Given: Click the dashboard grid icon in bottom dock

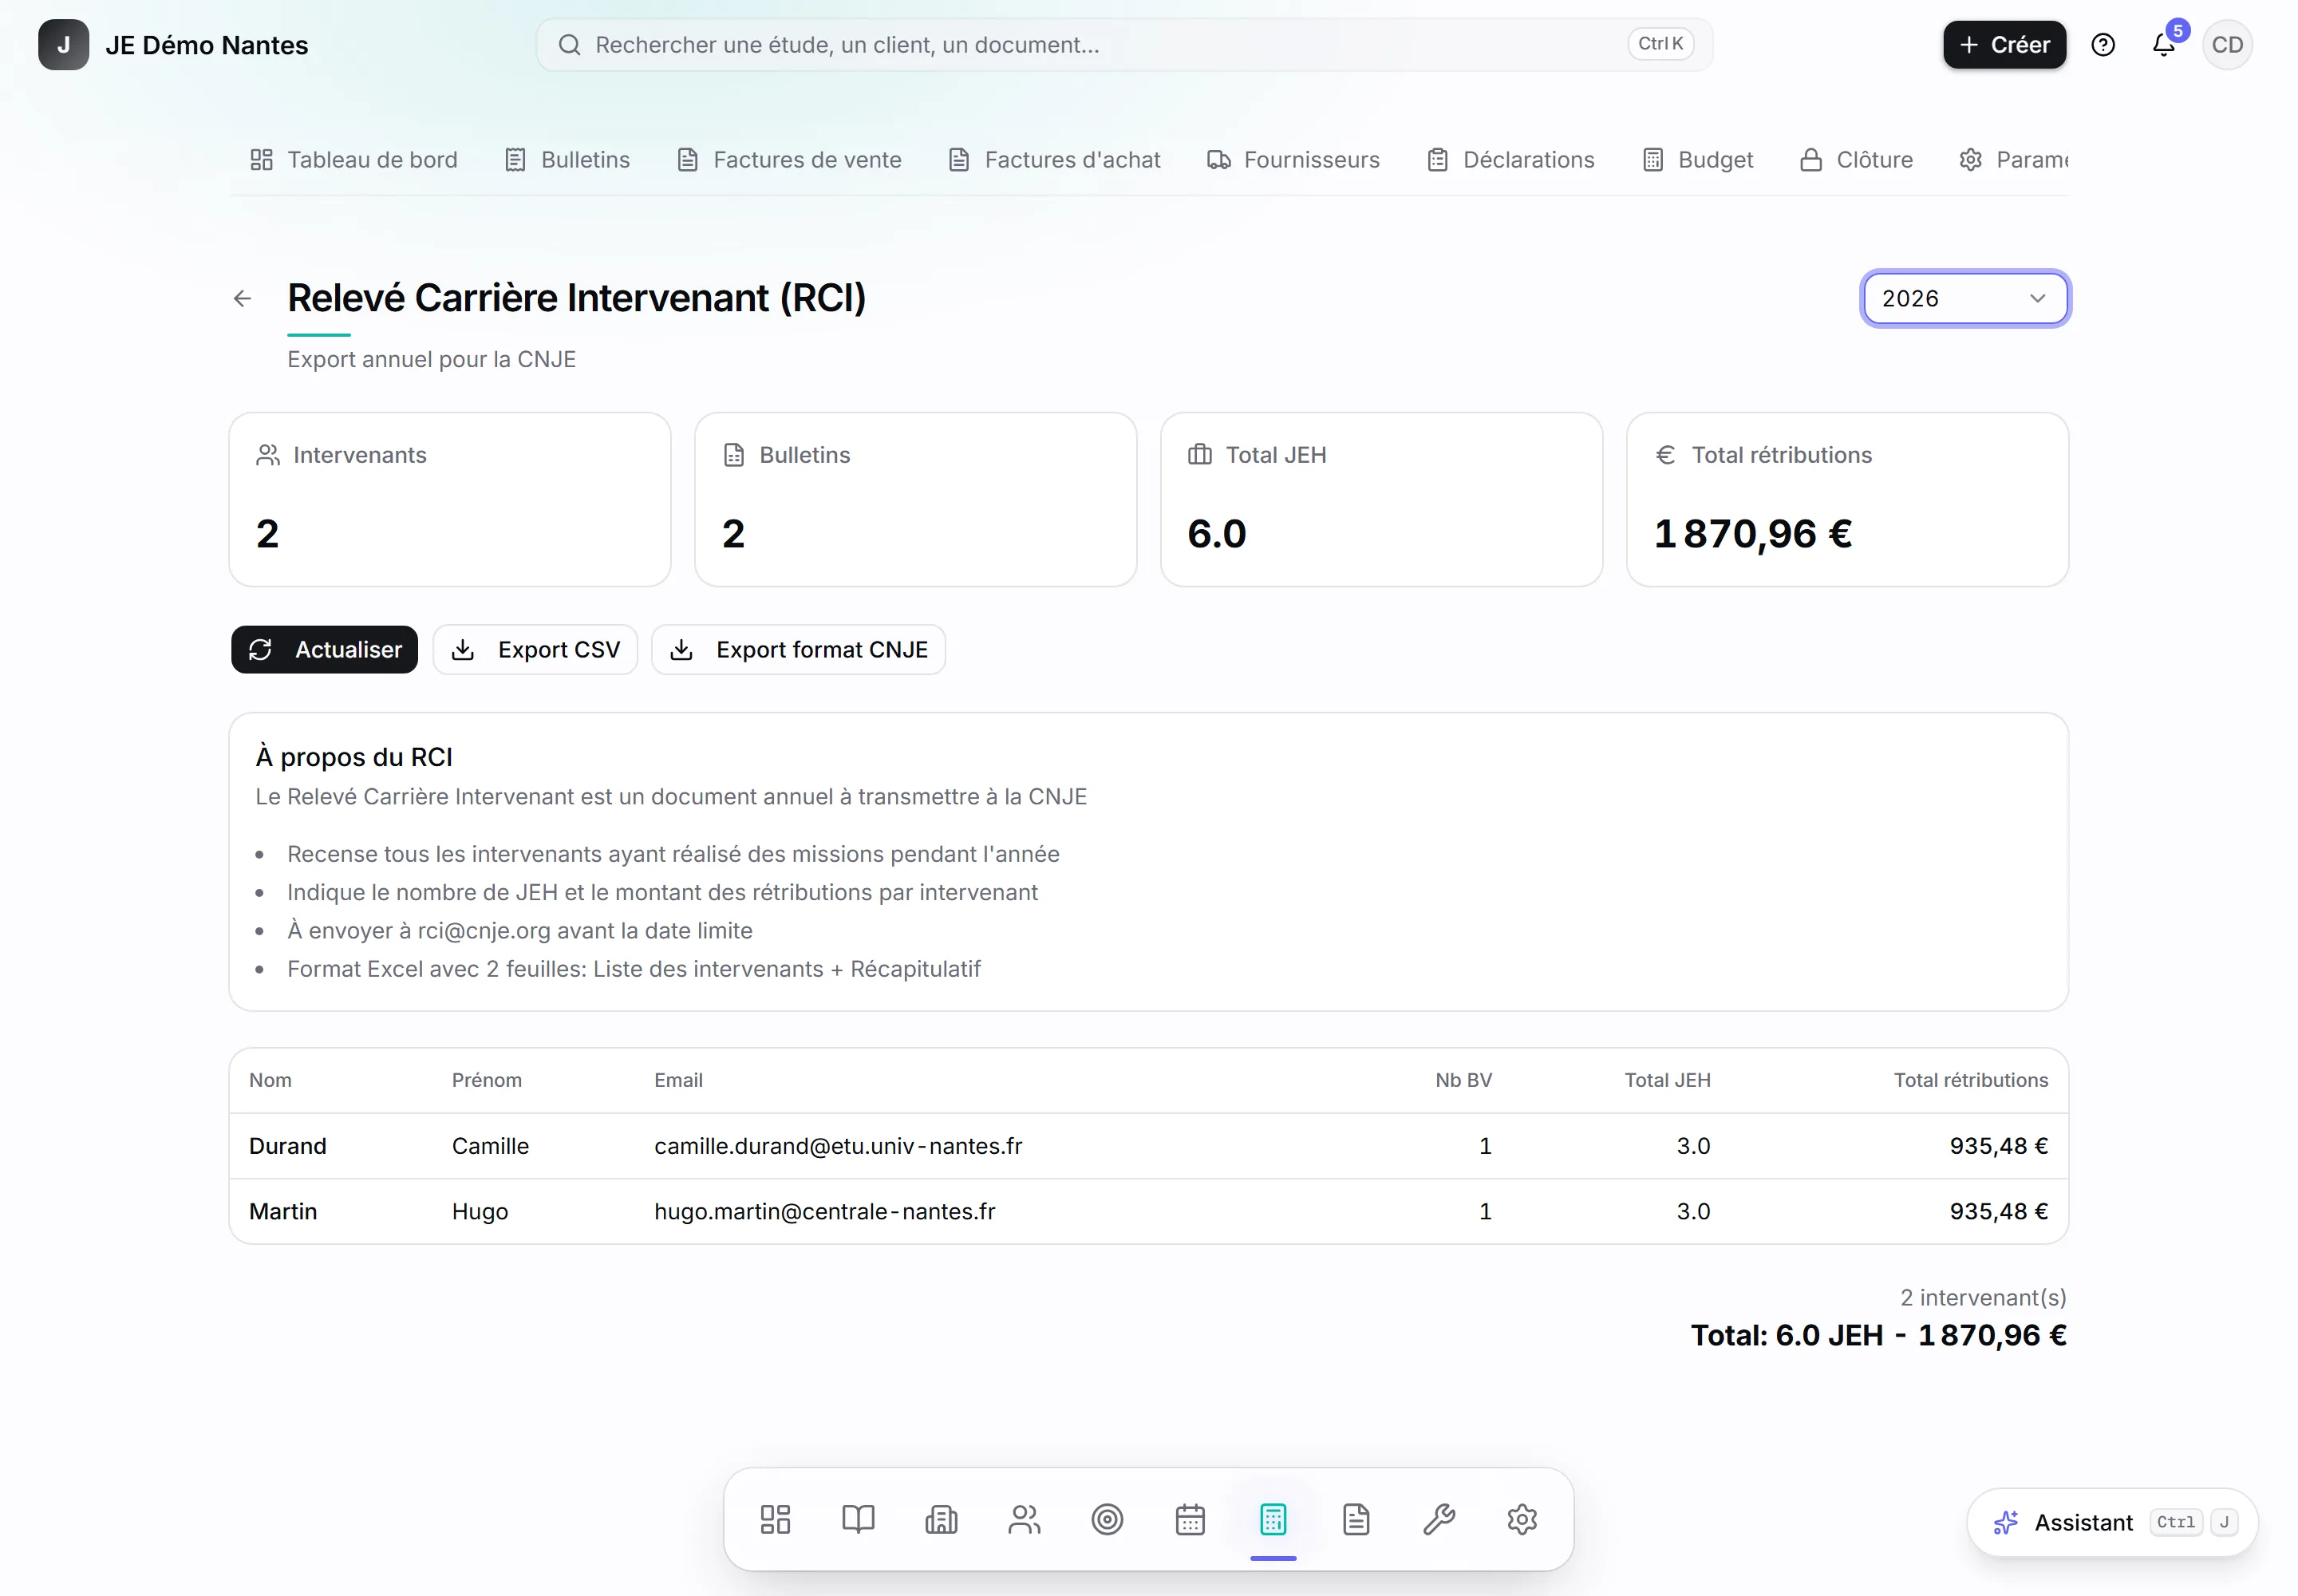Looking at the screenshot, I should (775, 1519).
